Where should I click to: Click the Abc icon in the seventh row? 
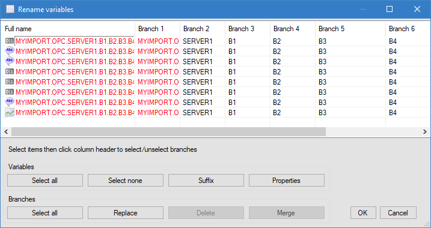coord(10,102)
